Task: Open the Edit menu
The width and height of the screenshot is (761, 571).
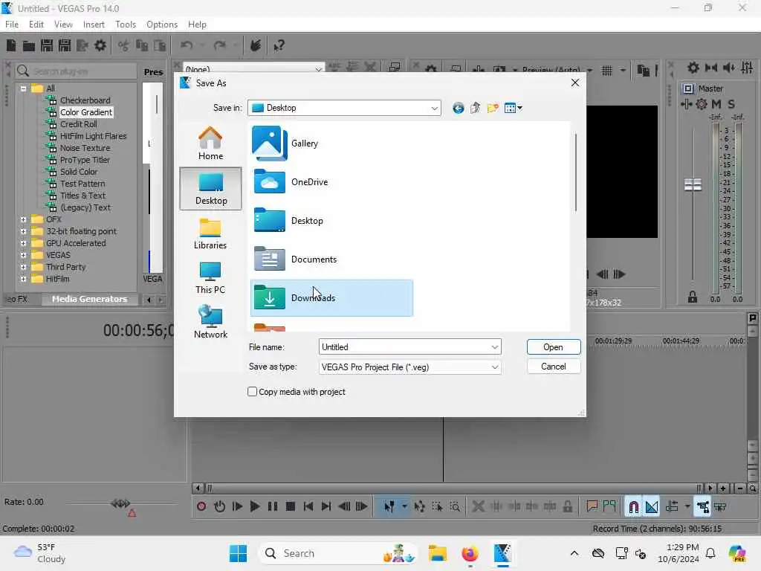Action: (36, 25)
